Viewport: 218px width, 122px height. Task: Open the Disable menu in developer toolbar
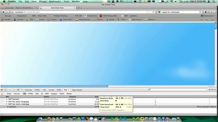tap(7, 20)
